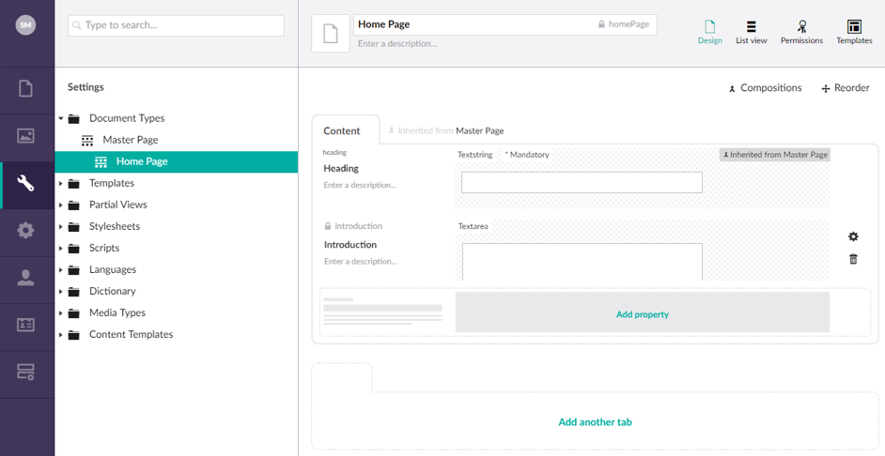Open the Permissions tab
This screenshot has height=456, width=885.
pyautogui.click(x=801, y=32)
